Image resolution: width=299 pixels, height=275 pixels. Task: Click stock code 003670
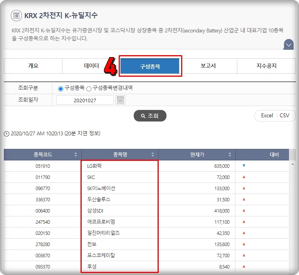pos(43,256)
